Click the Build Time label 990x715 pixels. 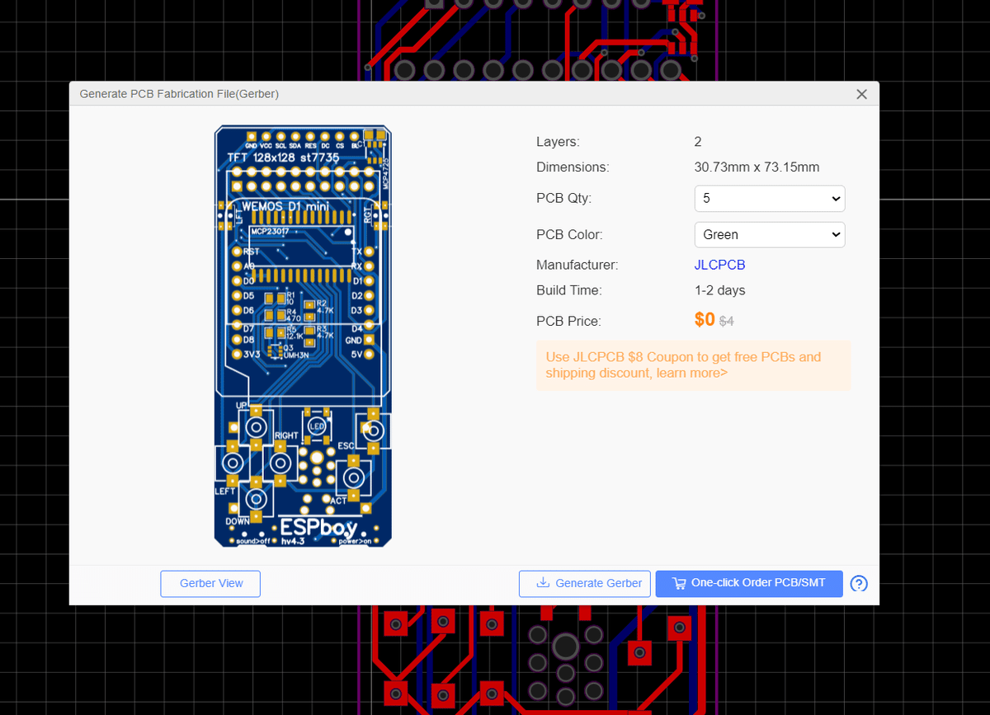[x=568, y=290]
